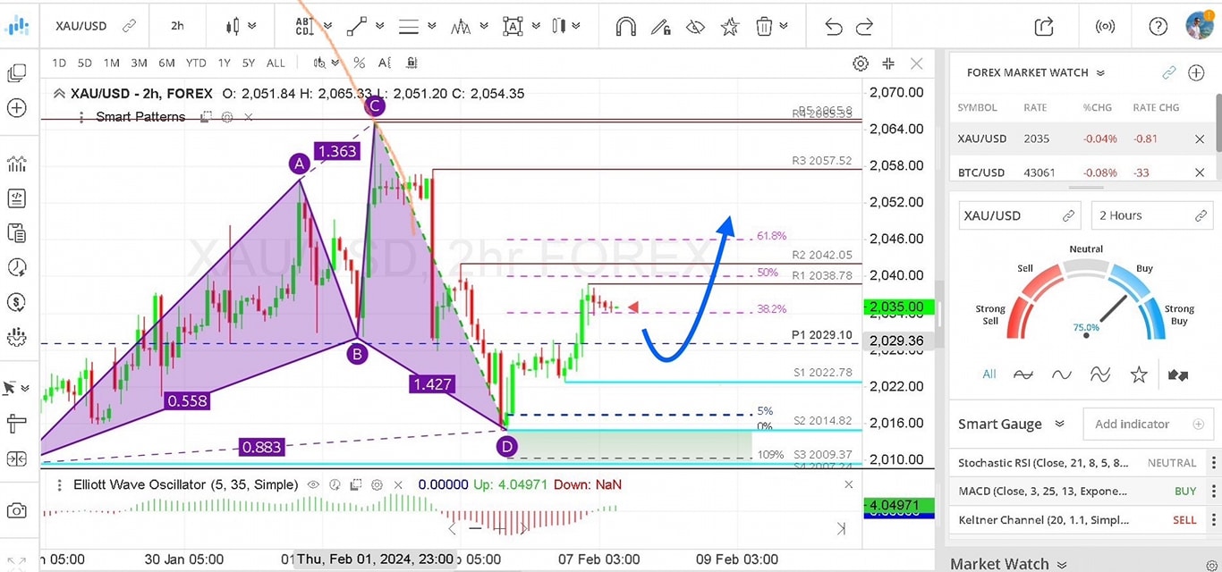The height and width of the screenshot is (572, 1222).
Task: Click the redo arrow
Action: click(865, 27)
